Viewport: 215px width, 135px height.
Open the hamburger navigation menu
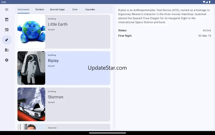(7, 9)
